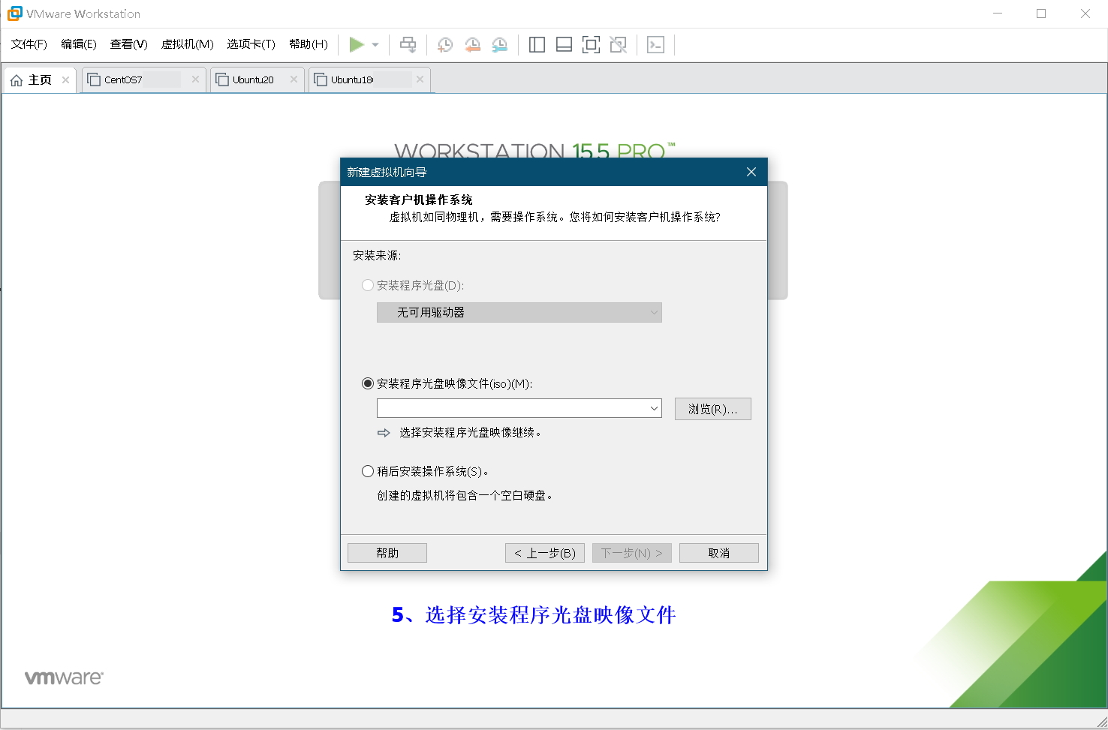Close the 新建虚拟机向导 dialog

[x=751, y=172]
